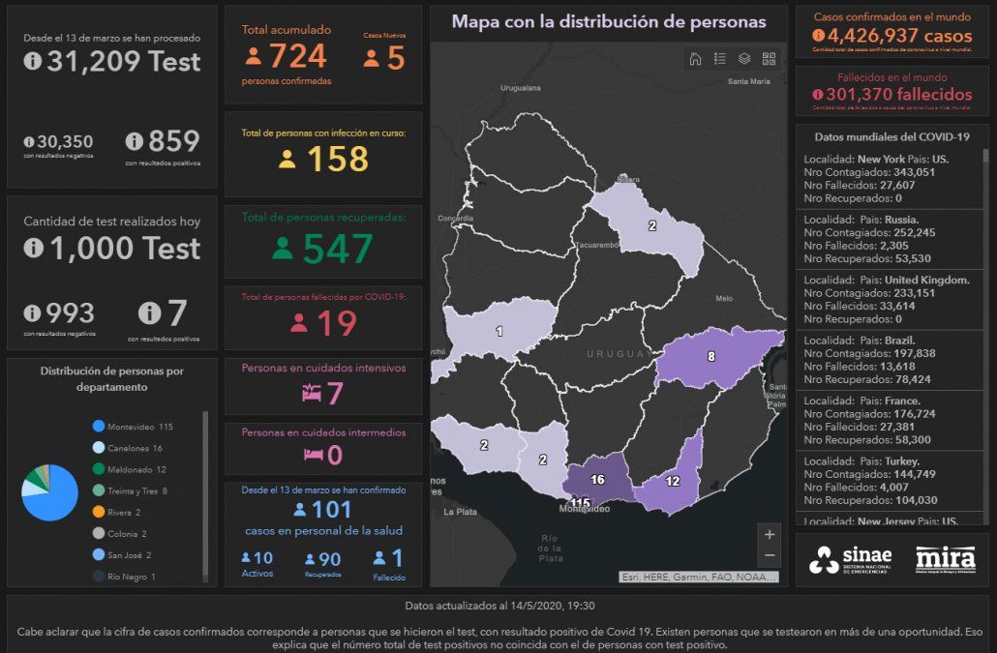Image resolution: width=997 pixels, height=653 pixels.
Task: Open the basemap gallery grid icon
Action: tap(769, 58)
